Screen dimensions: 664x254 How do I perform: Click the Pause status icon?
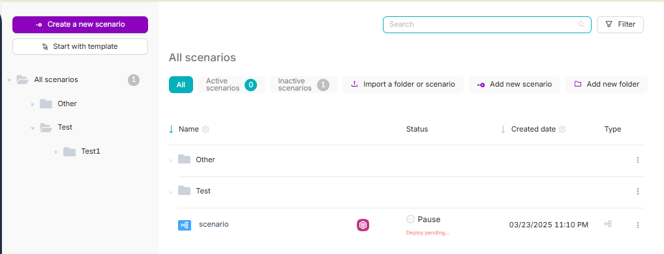pyautogui.click(x=410, y=219)
